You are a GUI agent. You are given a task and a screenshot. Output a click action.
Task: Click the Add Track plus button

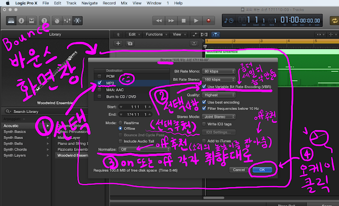tap(118, 43)
